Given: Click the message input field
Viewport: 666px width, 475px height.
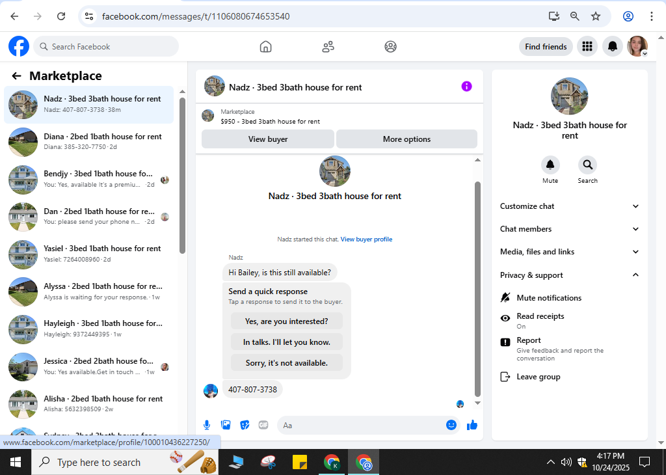Looking at the screenshot, I should click(x=363, y=426).
